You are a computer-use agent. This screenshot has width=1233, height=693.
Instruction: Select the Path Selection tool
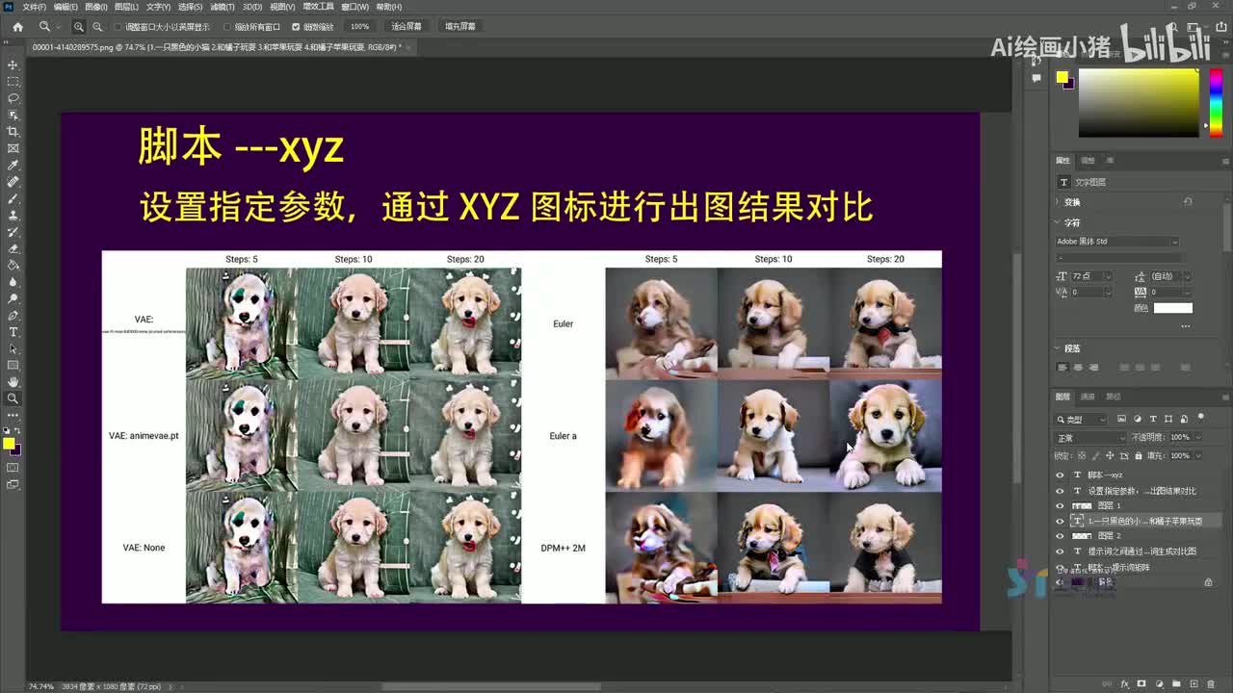(x=13, y=348)
